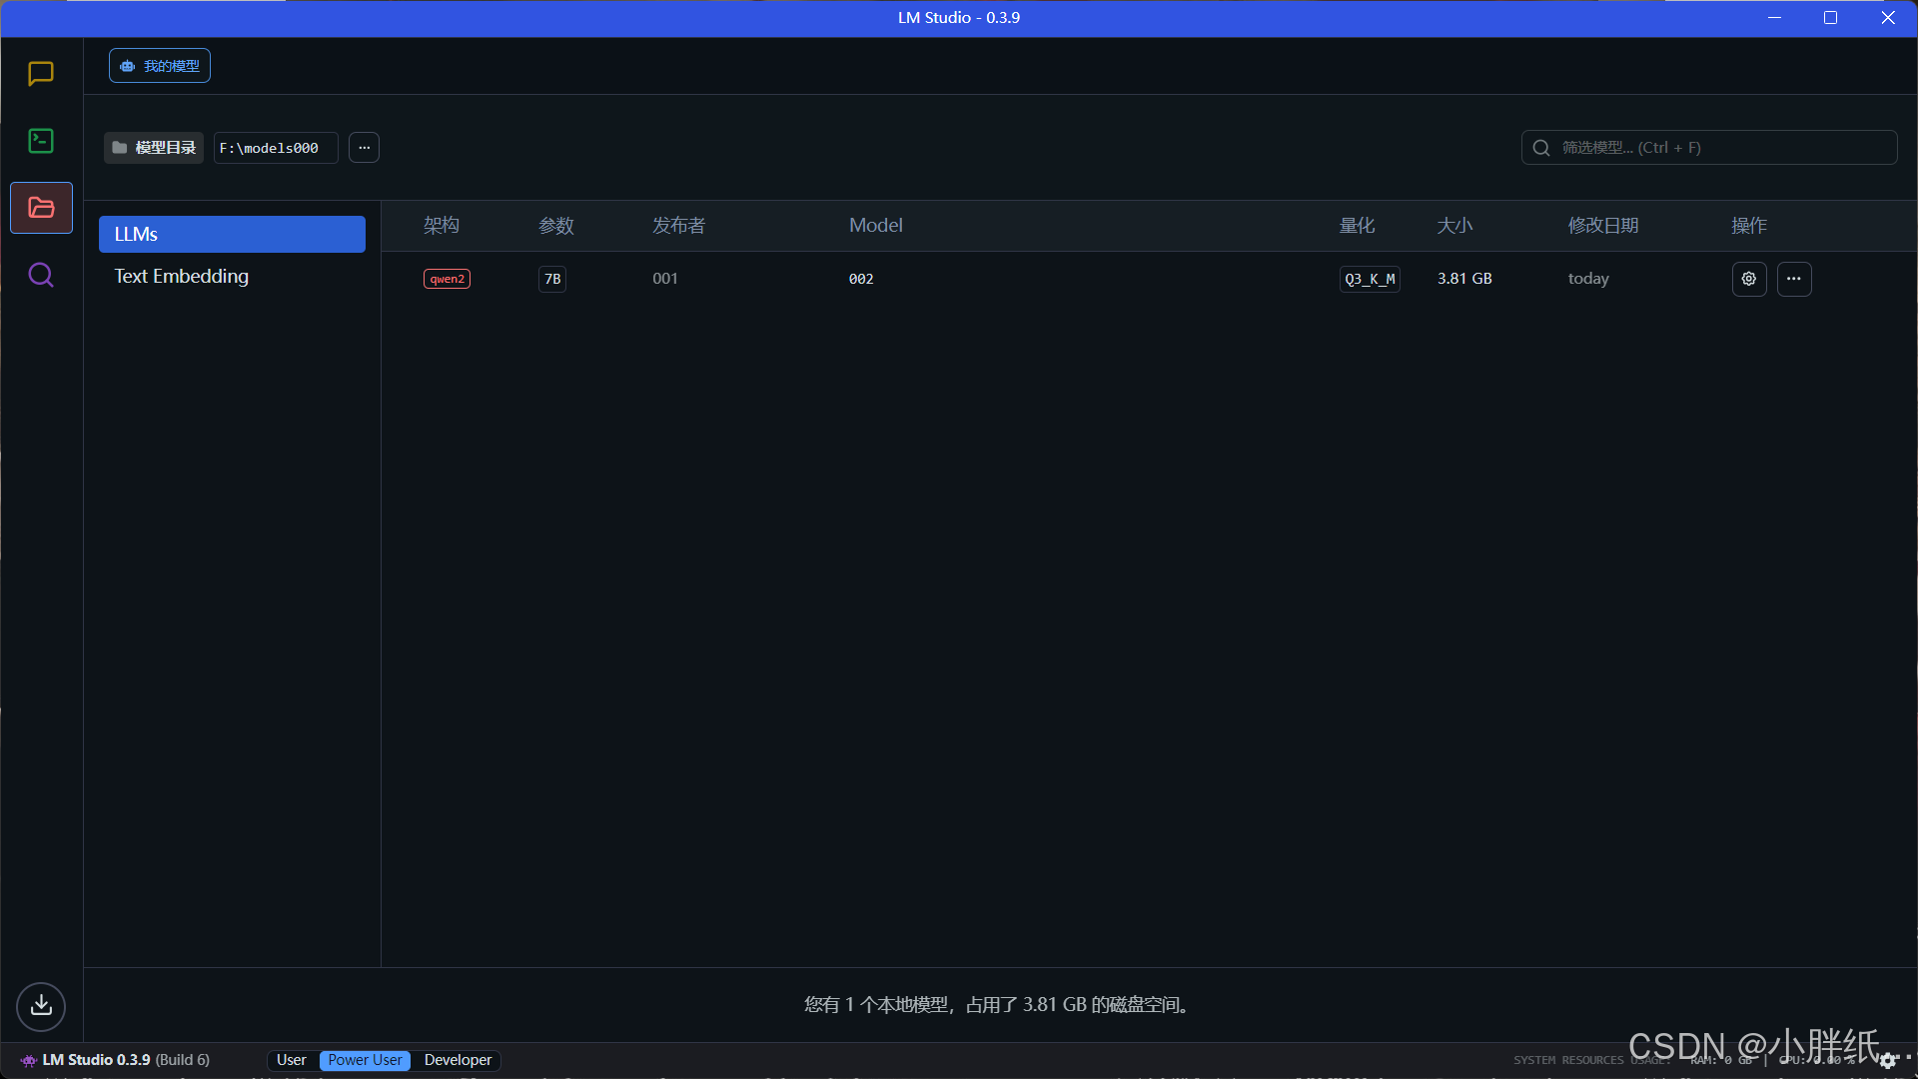Click the qwen2 architecture tag
Viewport: 1918px width, 1079px height.
point(447,279)
